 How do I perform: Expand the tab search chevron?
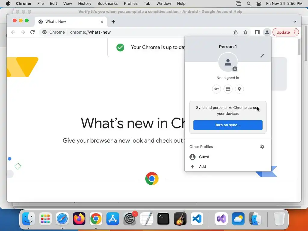tap(295, 22)
